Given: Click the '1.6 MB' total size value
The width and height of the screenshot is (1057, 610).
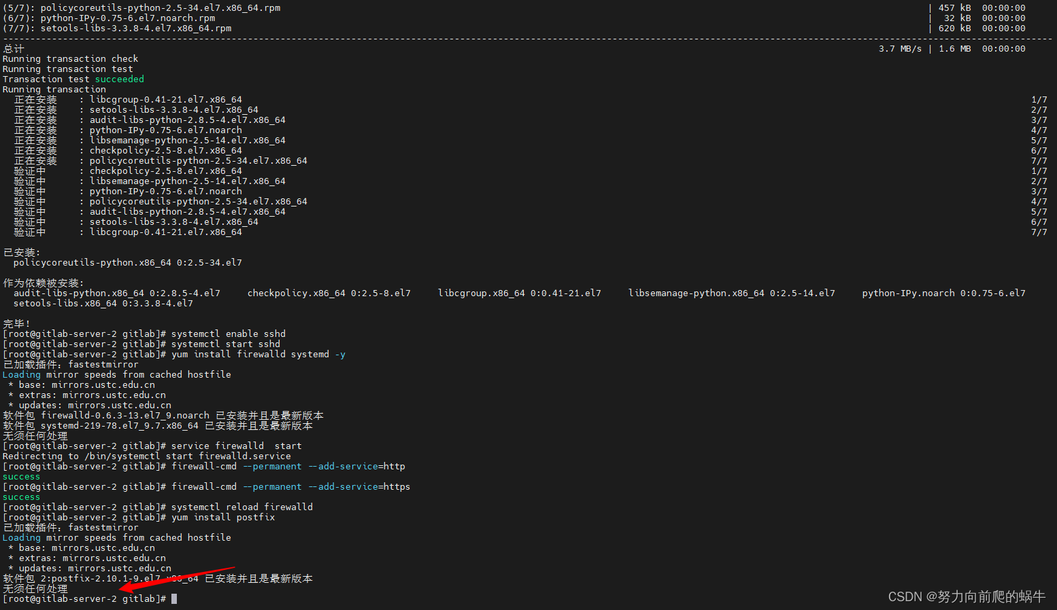Looking at the screenshot, I should point(955,49).
